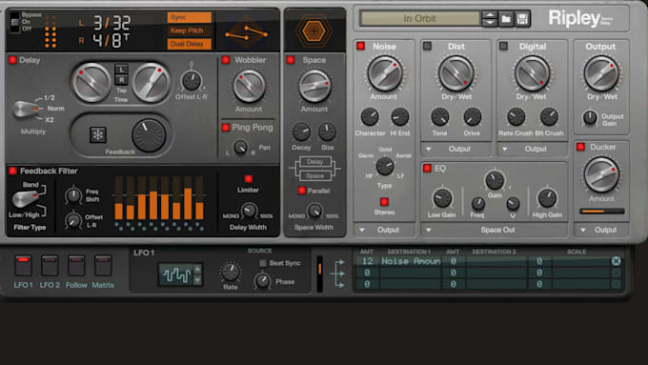Open the In Orbit patch name display
Image resolution: width=648 pixels, height=365 pixels.
pos(420,19)
